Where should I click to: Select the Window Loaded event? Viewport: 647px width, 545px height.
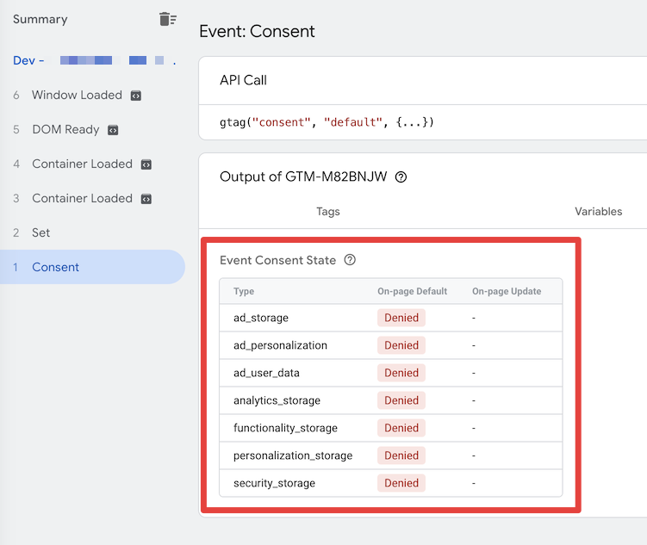click(x=92, y=96)
